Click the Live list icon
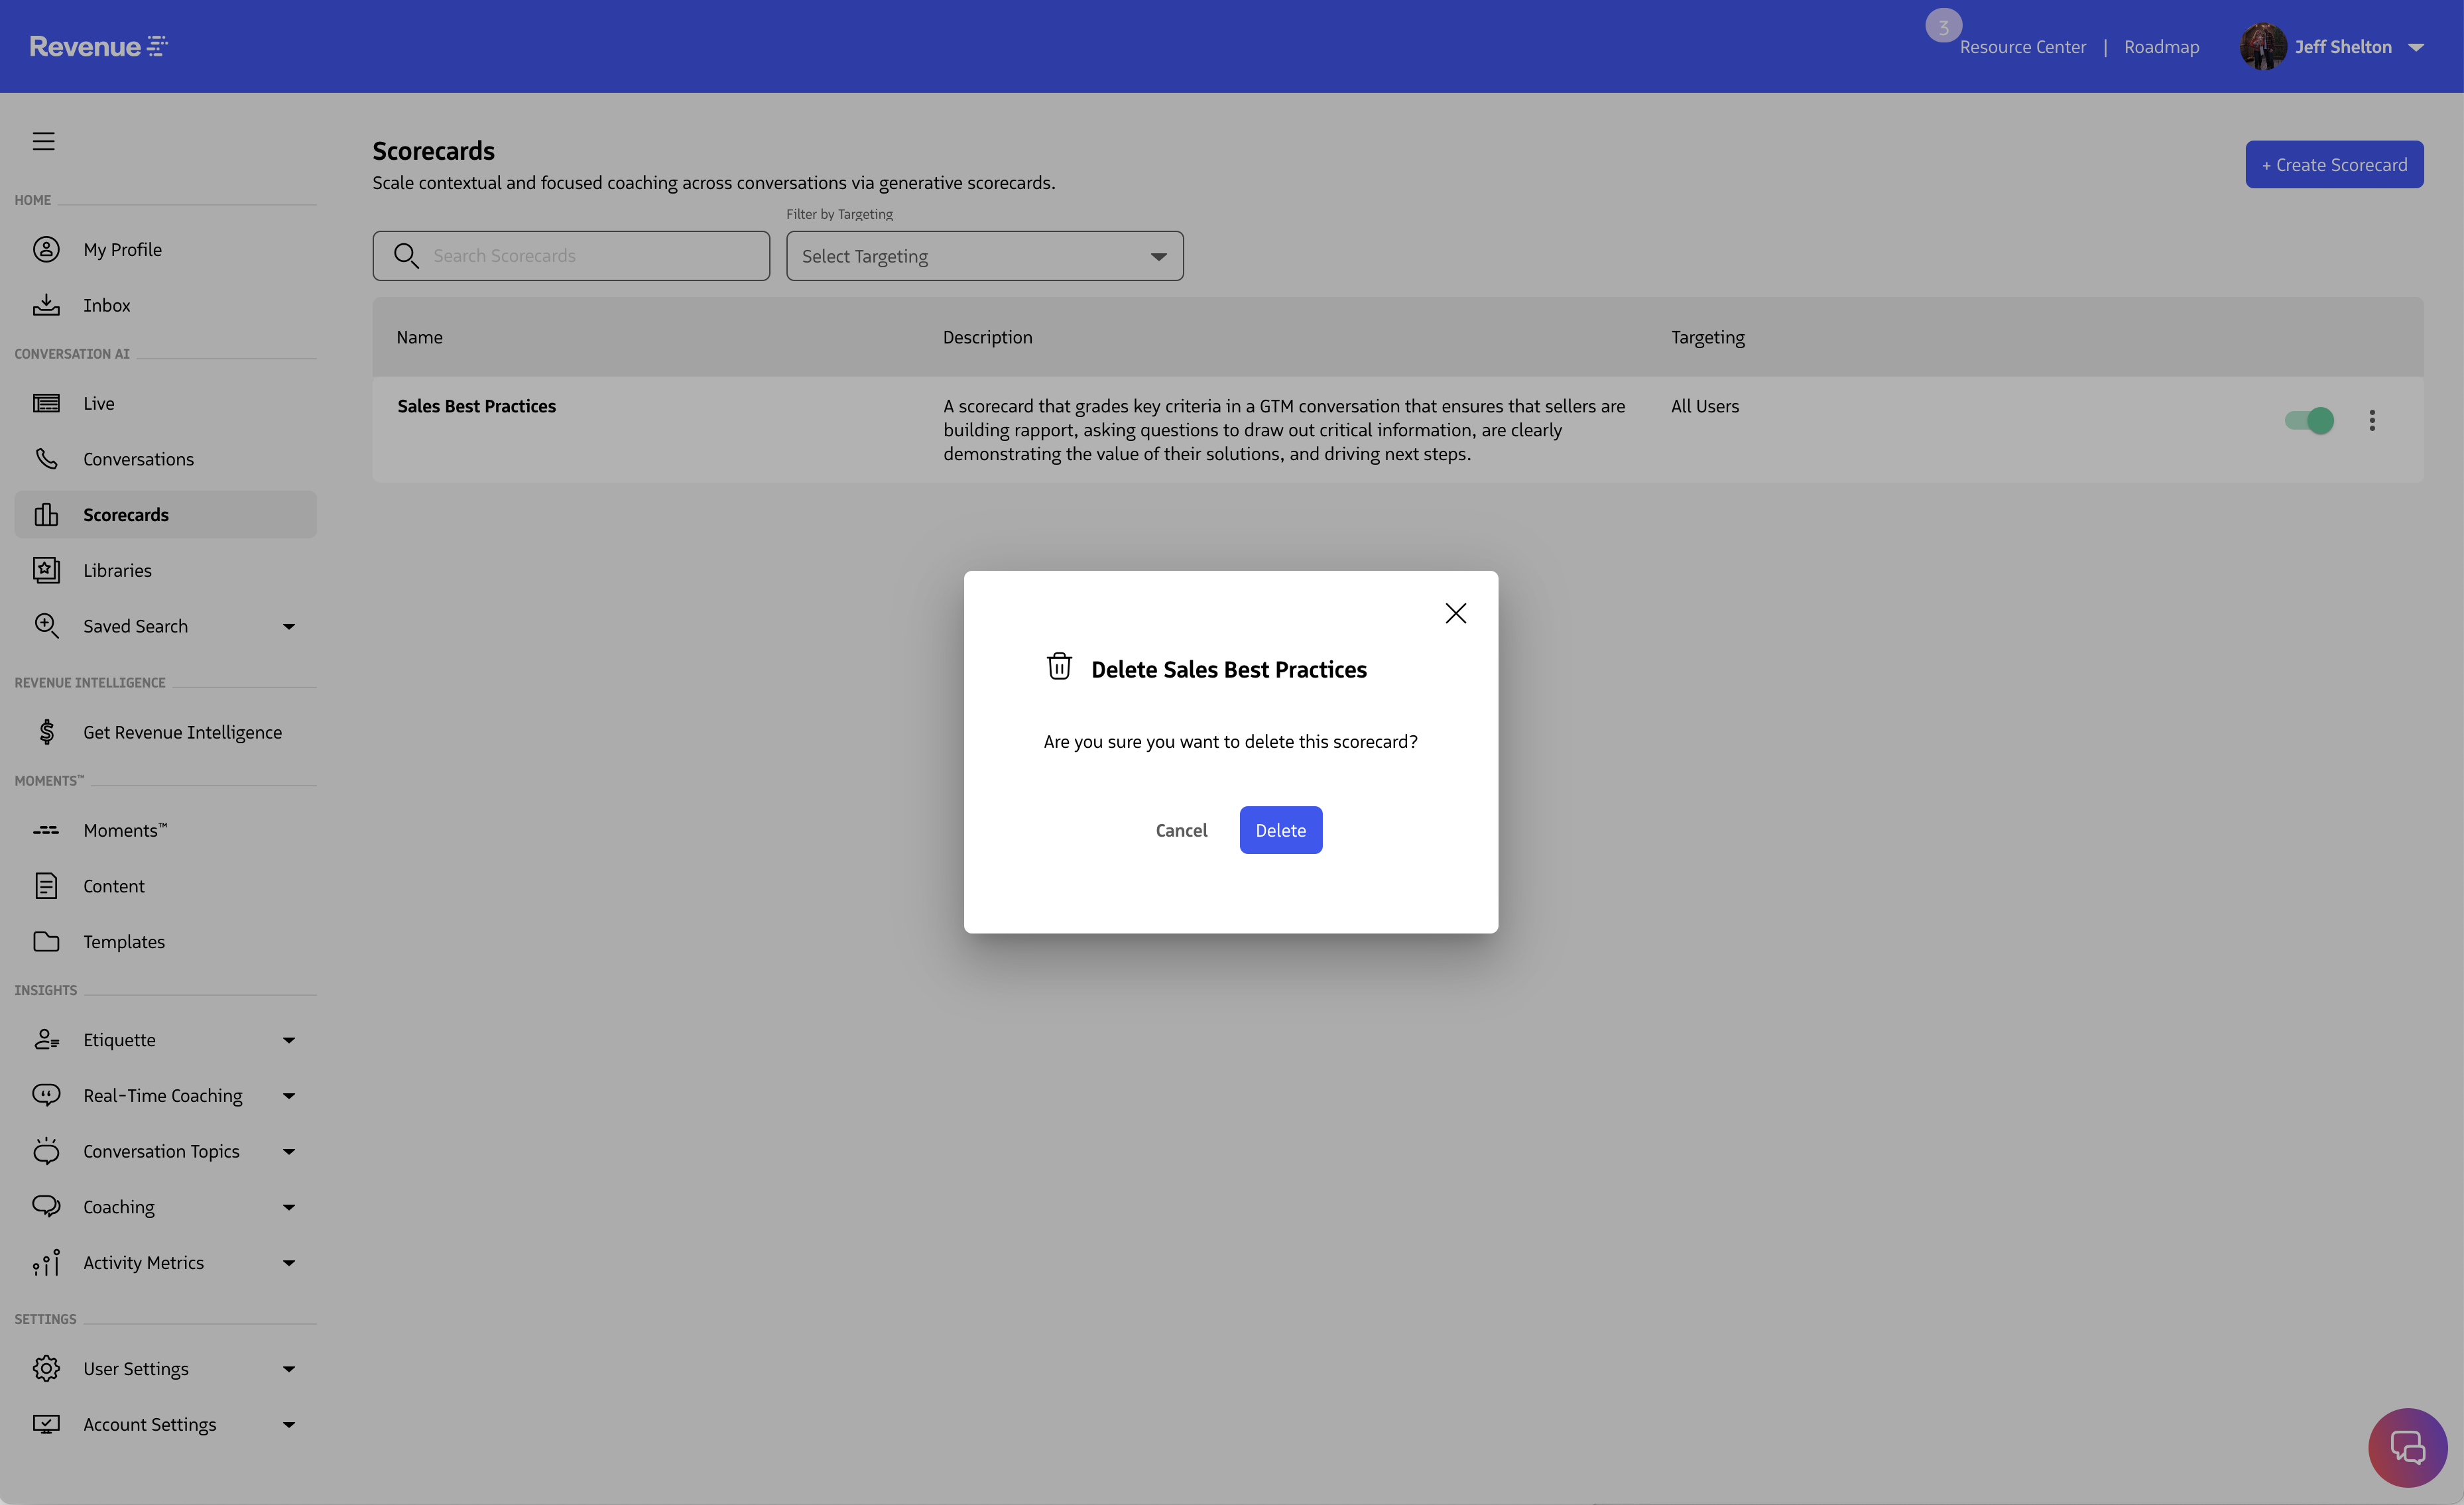Screen dimensions: 2464x1505 [x=46, y=403]
